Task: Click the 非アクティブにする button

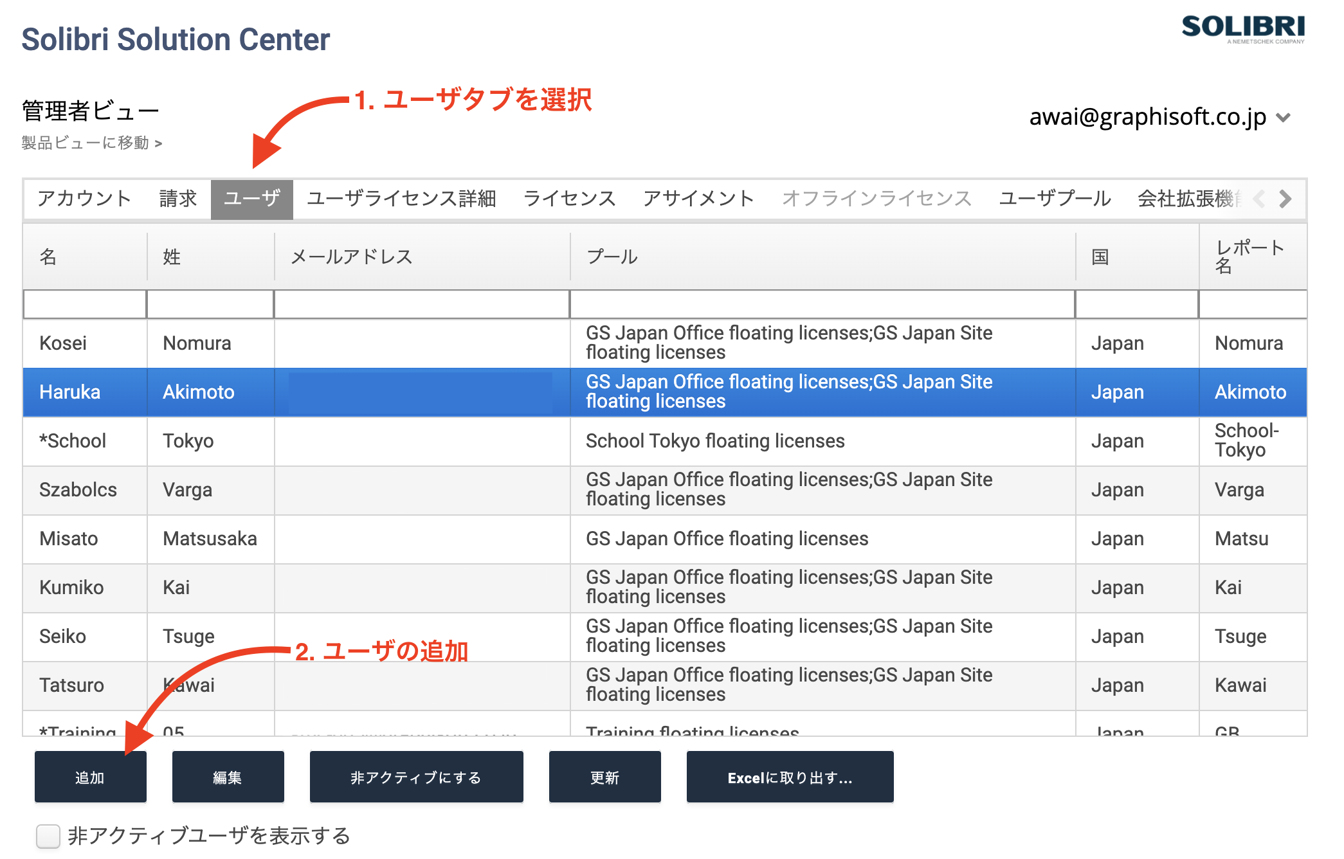Action: tap(416, 777)
